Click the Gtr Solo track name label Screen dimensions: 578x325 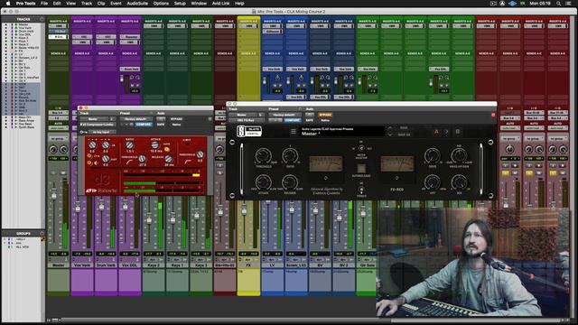367,265
